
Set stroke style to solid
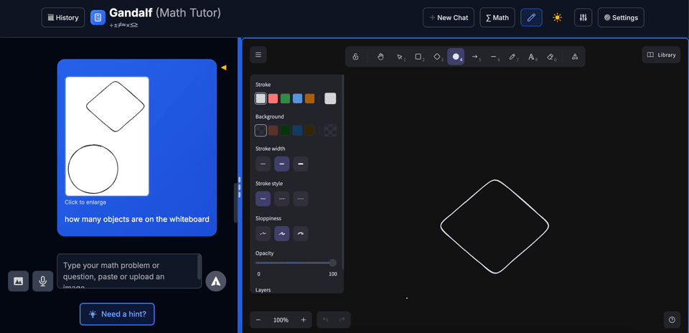click(263, 199)
